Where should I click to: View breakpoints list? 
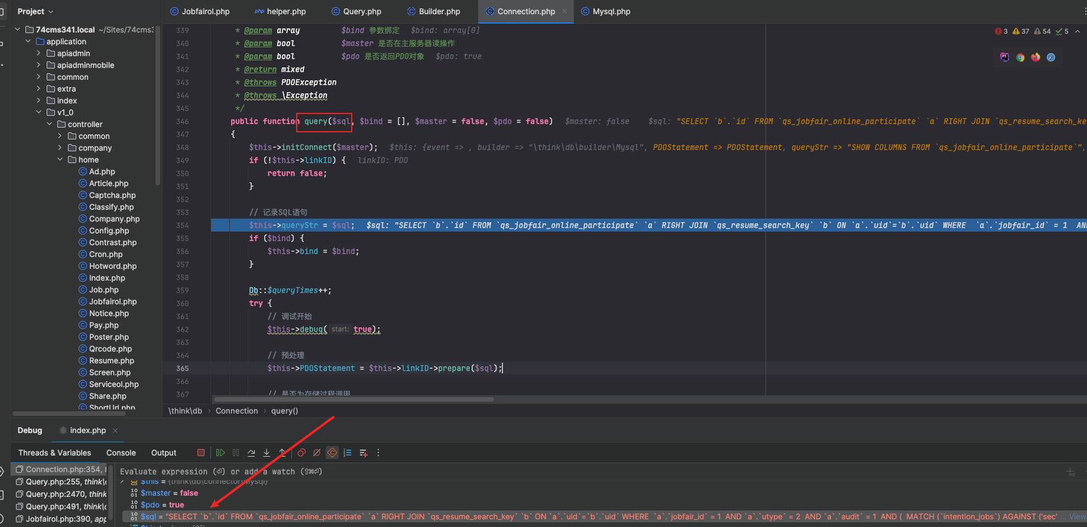(301, 453)
